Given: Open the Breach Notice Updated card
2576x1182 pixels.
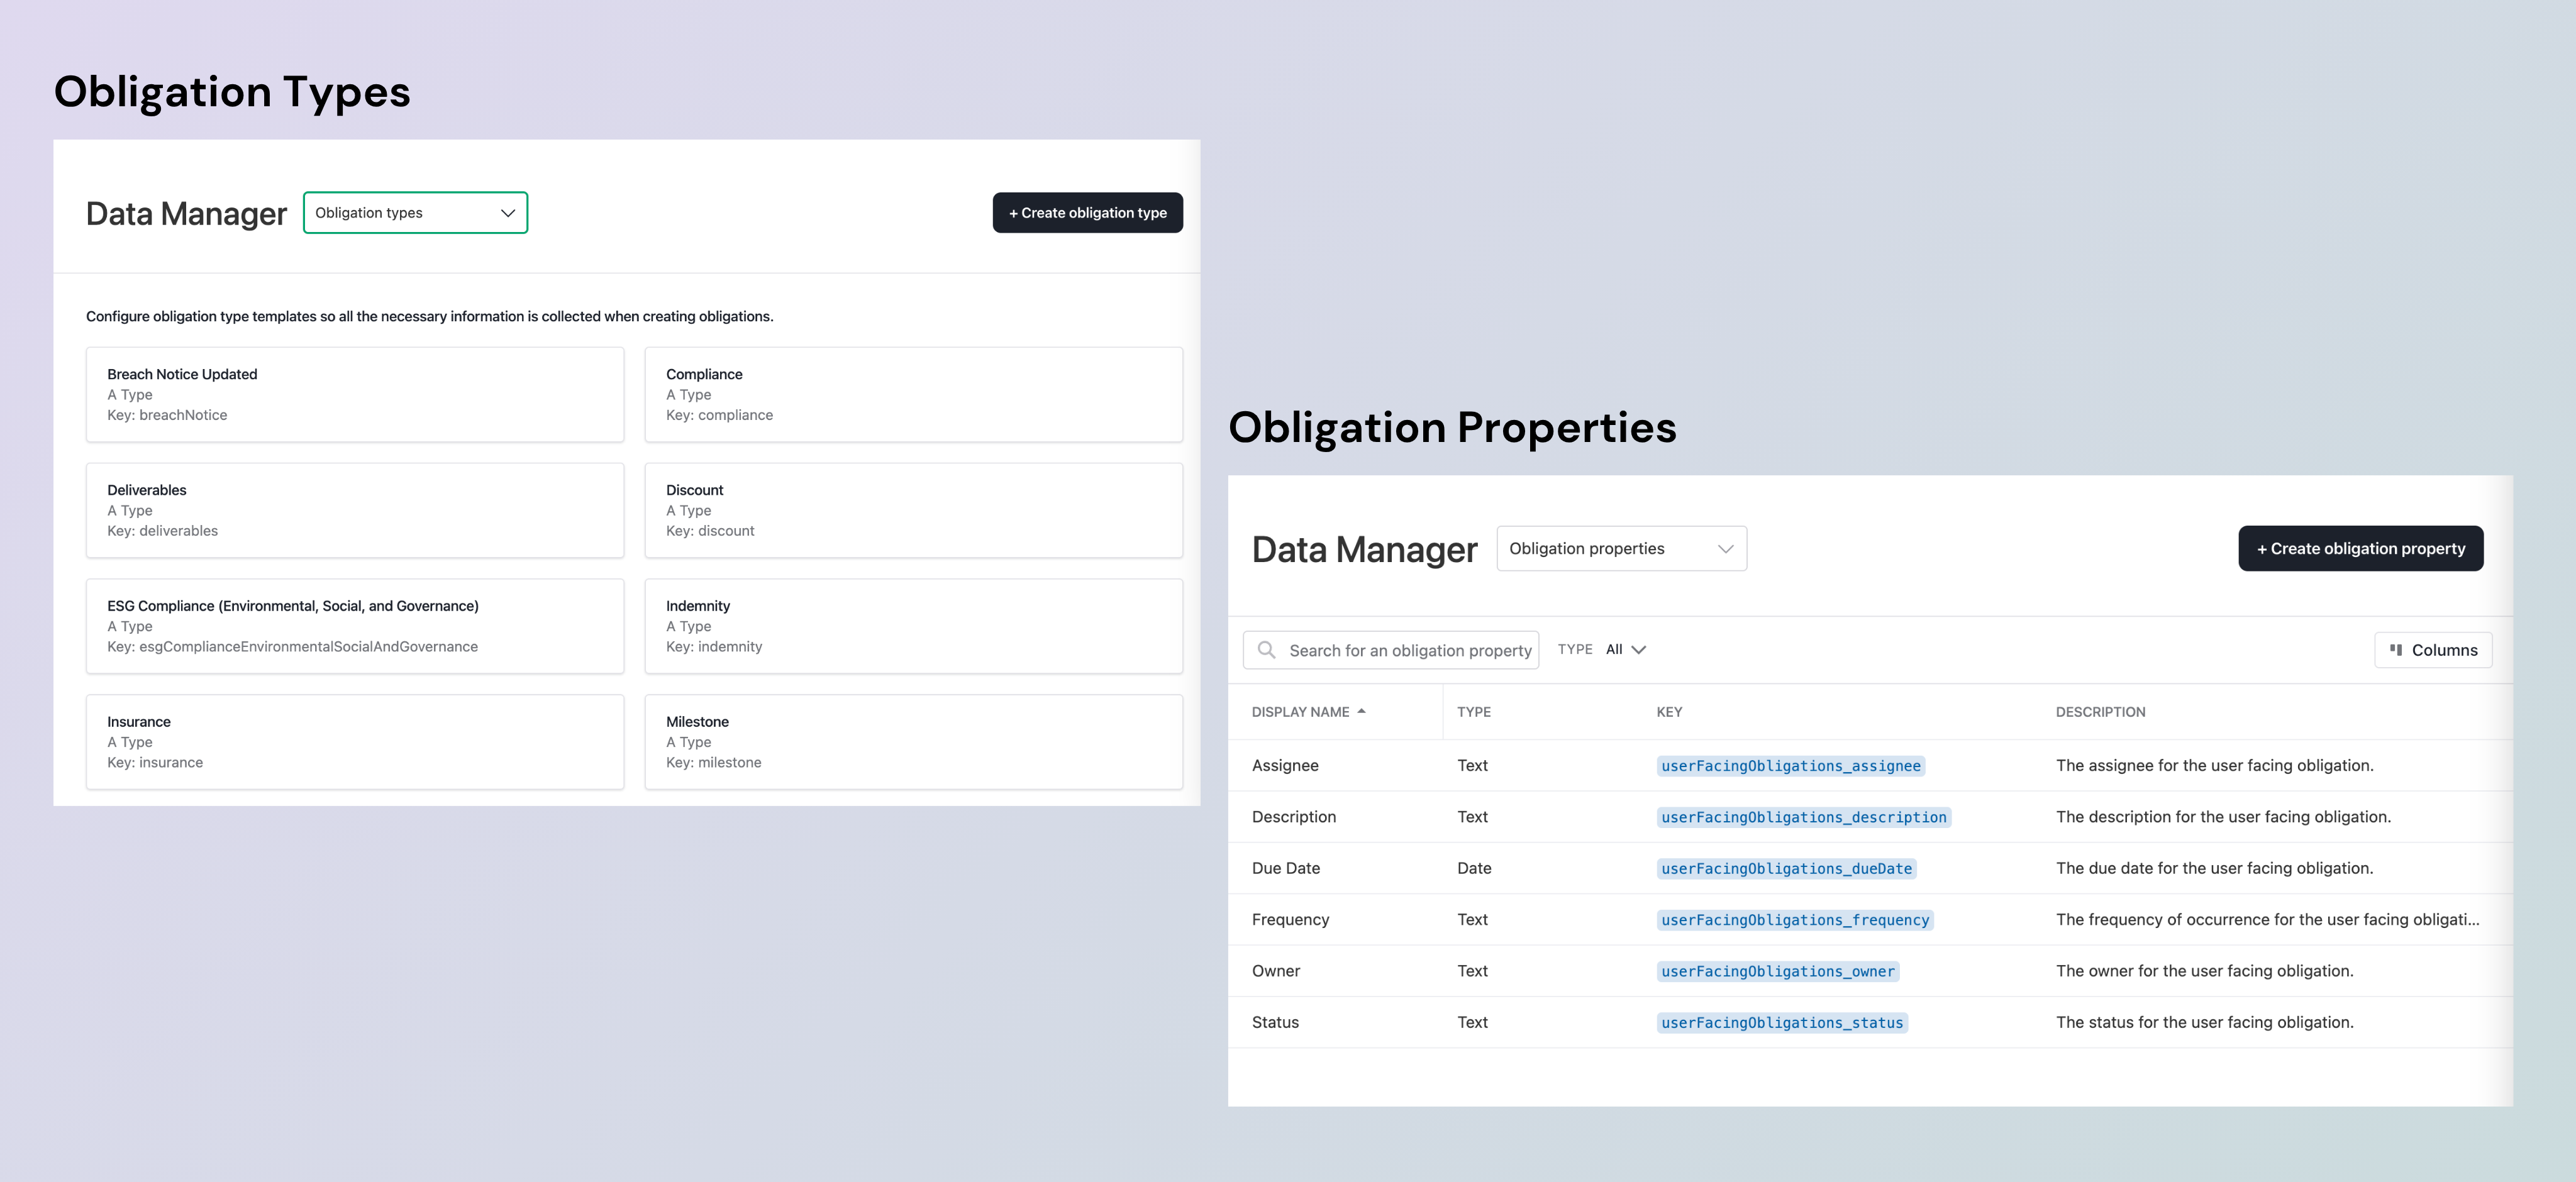Looking at the screenshot, I should (x=355, y=395).
